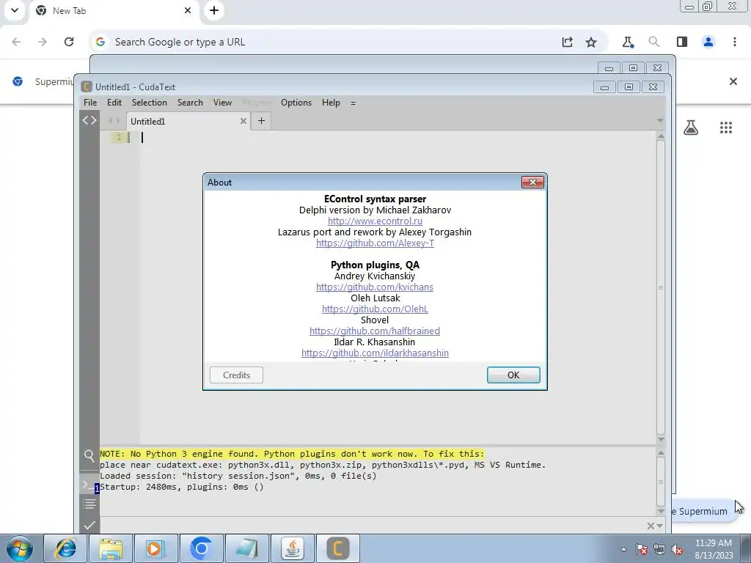The width and height of the screenshot is (751, 563).
Task: Open Chrome's three-dot menu
Action: pyautogui.click(x=735, y=42)
